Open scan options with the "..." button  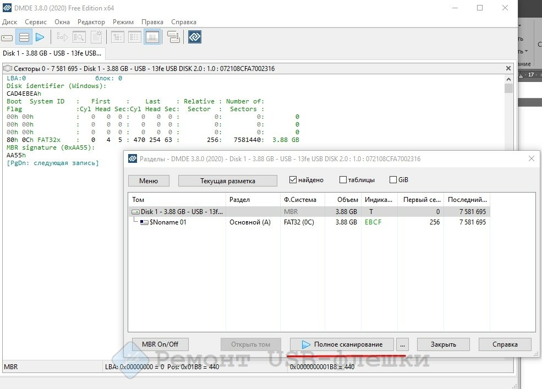point(403,344)
